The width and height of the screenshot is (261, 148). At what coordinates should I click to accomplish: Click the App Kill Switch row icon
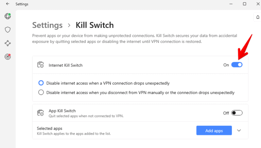coord(40,113)
